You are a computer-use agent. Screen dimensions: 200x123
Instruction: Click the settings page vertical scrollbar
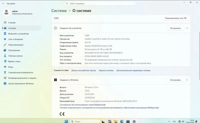pos(199,56)
